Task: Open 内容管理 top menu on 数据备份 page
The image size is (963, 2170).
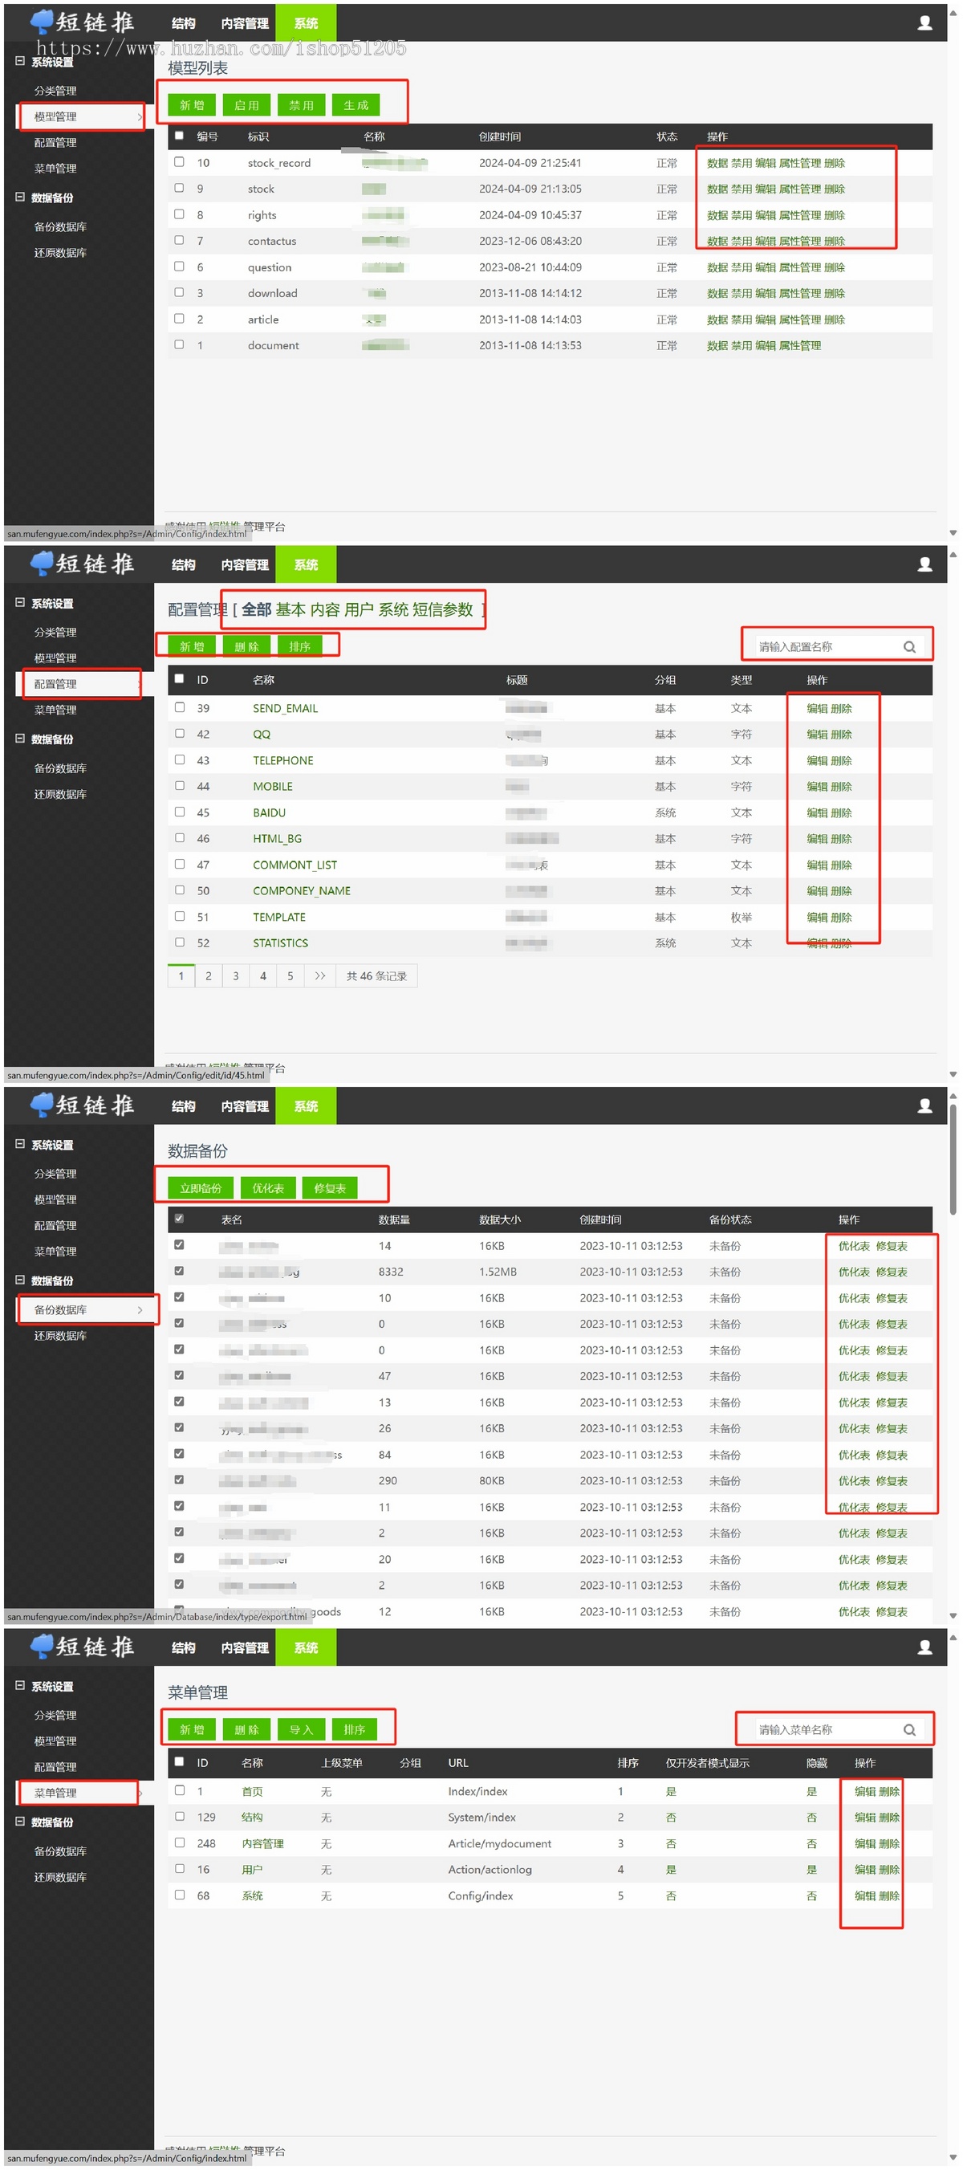Action: (x=245, y=1107)
